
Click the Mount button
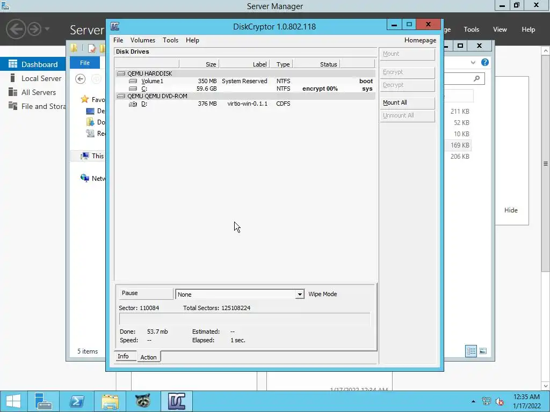coord(408,54)
